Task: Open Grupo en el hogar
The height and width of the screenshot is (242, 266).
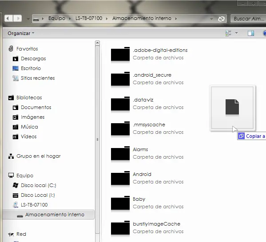Action: 38,156
